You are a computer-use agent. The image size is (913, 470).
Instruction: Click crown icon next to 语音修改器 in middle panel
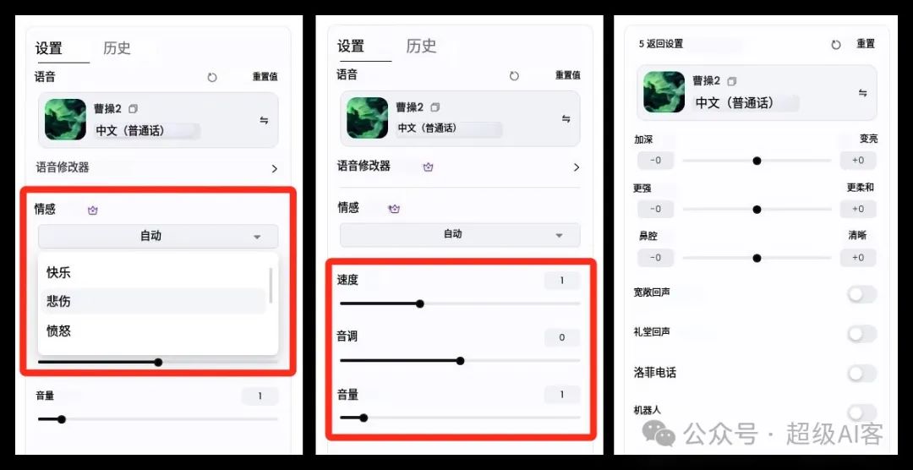(x=429, y=167)
